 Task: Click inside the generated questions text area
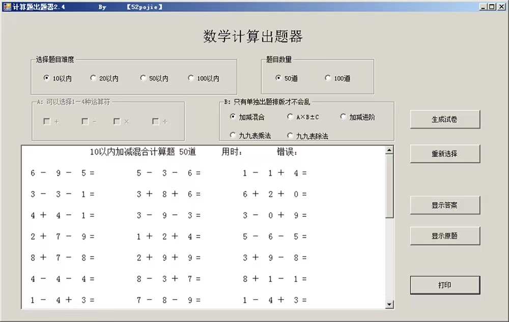pos(204,229)
